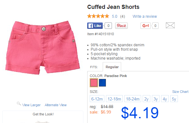Select size 6-12m
The image size is (189, 123).
[x=97, y=99]
